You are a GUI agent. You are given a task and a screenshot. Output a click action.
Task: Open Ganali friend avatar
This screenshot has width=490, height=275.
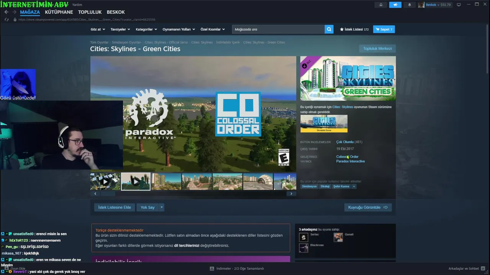click(338, 238)
